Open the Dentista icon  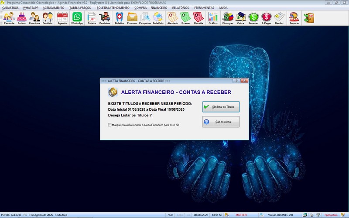(x=48, y=18)
